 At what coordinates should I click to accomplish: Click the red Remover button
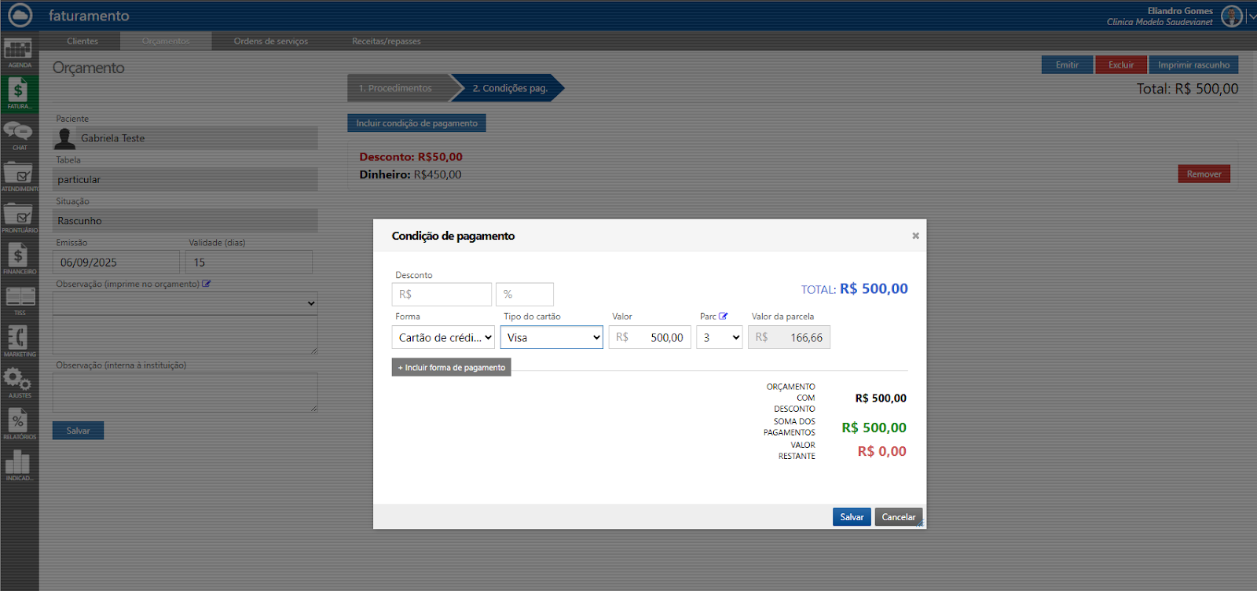click(1204, 174)
